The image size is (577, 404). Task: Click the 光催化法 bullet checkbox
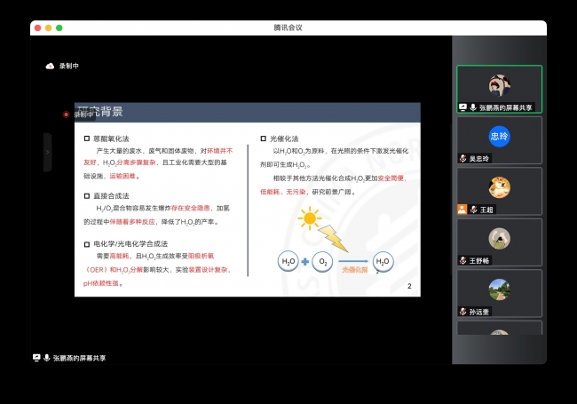(x=264, y=139)
